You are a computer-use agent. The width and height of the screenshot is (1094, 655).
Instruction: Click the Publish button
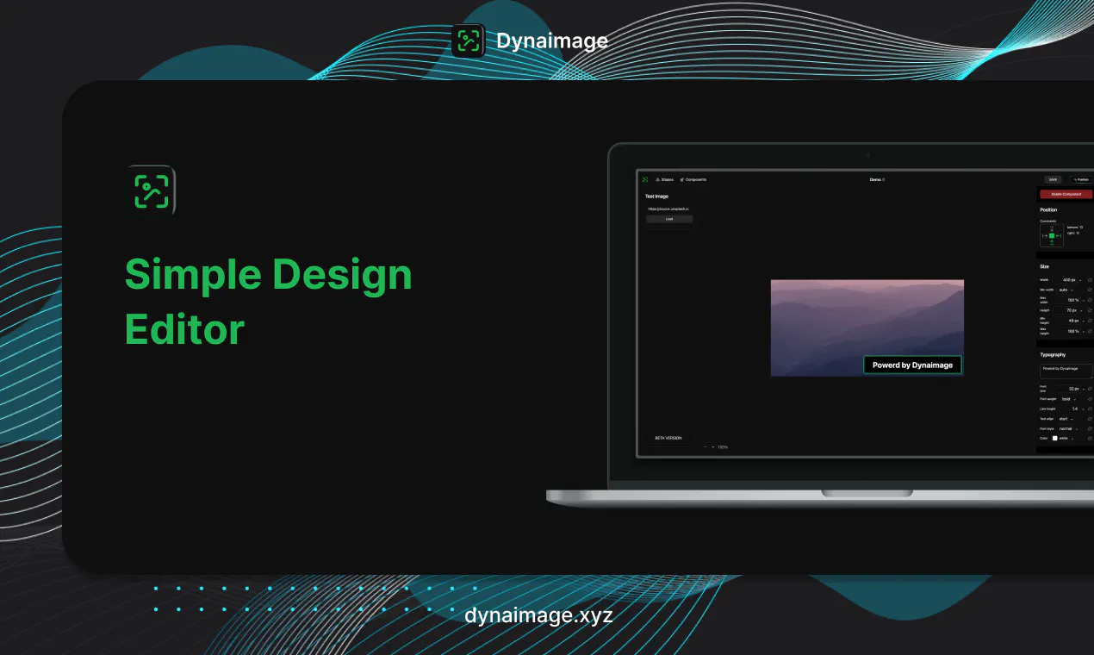(1082, 179)
